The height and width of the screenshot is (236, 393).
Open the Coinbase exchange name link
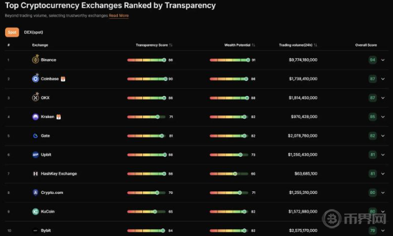point(50,79)
